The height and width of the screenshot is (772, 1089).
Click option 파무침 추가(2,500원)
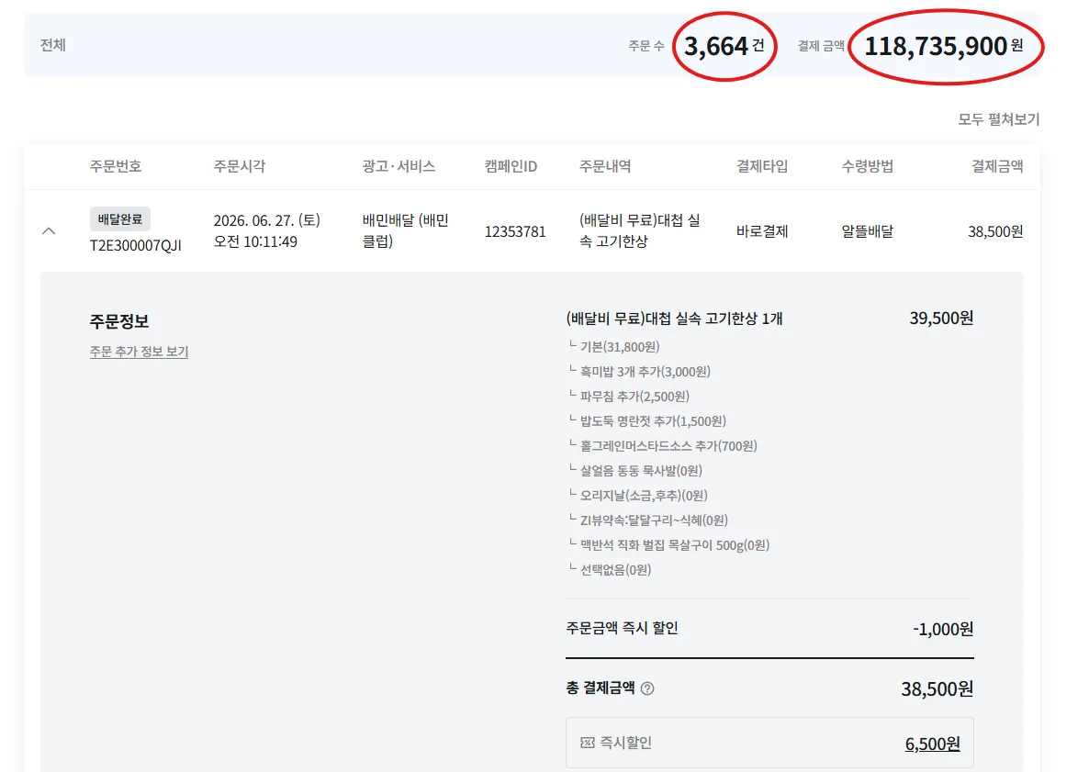click(634, 397)
